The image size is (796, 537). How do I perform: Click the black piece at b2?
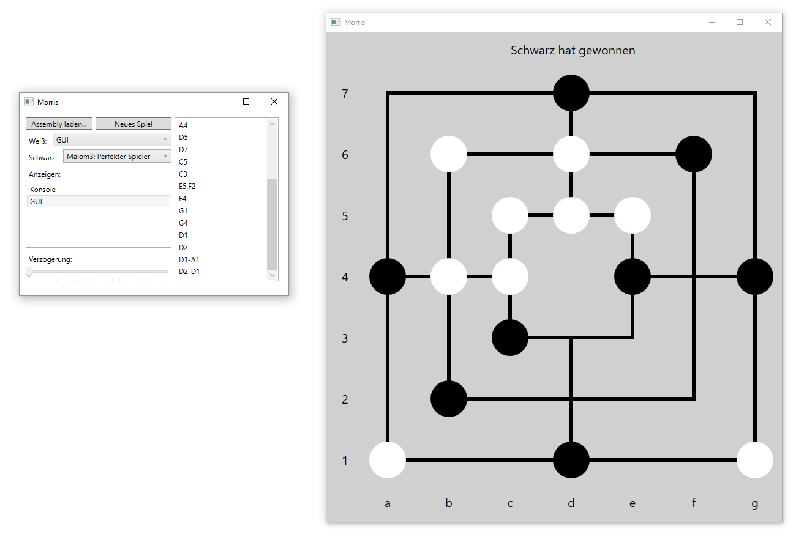[449, 399]
